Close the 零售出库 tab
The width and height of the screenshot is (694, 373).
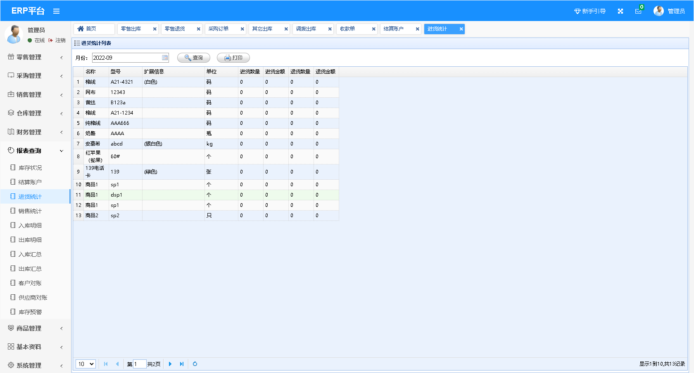click(155, 29)
